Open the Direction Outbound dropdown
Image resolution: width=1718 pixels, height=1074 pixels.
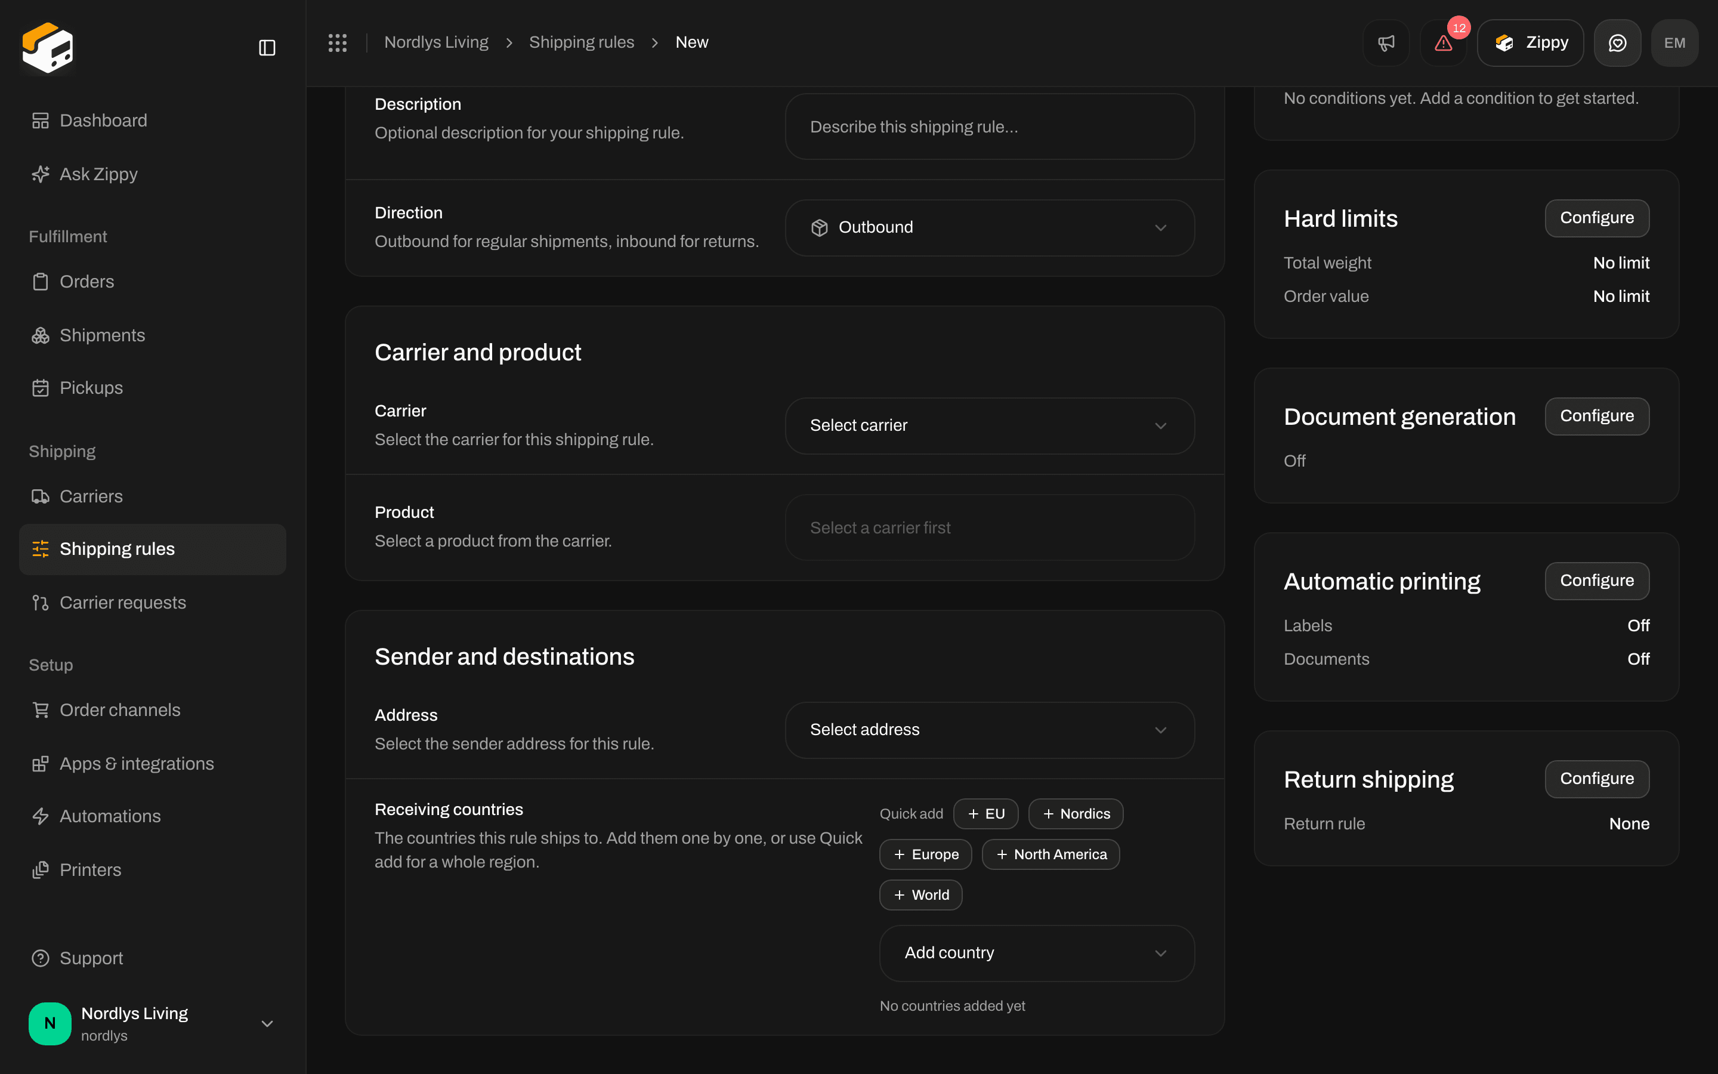[x=990, y=227]
